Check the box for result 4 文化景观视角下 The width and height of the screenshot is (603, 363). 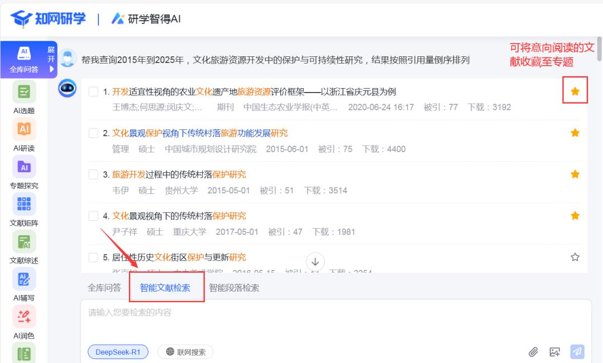coord(93,216)
